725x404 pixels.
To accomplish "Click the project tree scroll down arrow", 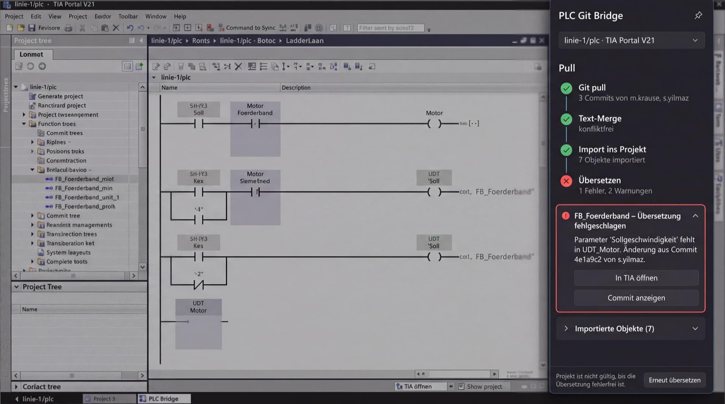I will pos(142,267).
